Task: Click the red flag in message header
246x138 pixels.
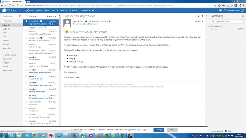Action: (x=110, y=21)
